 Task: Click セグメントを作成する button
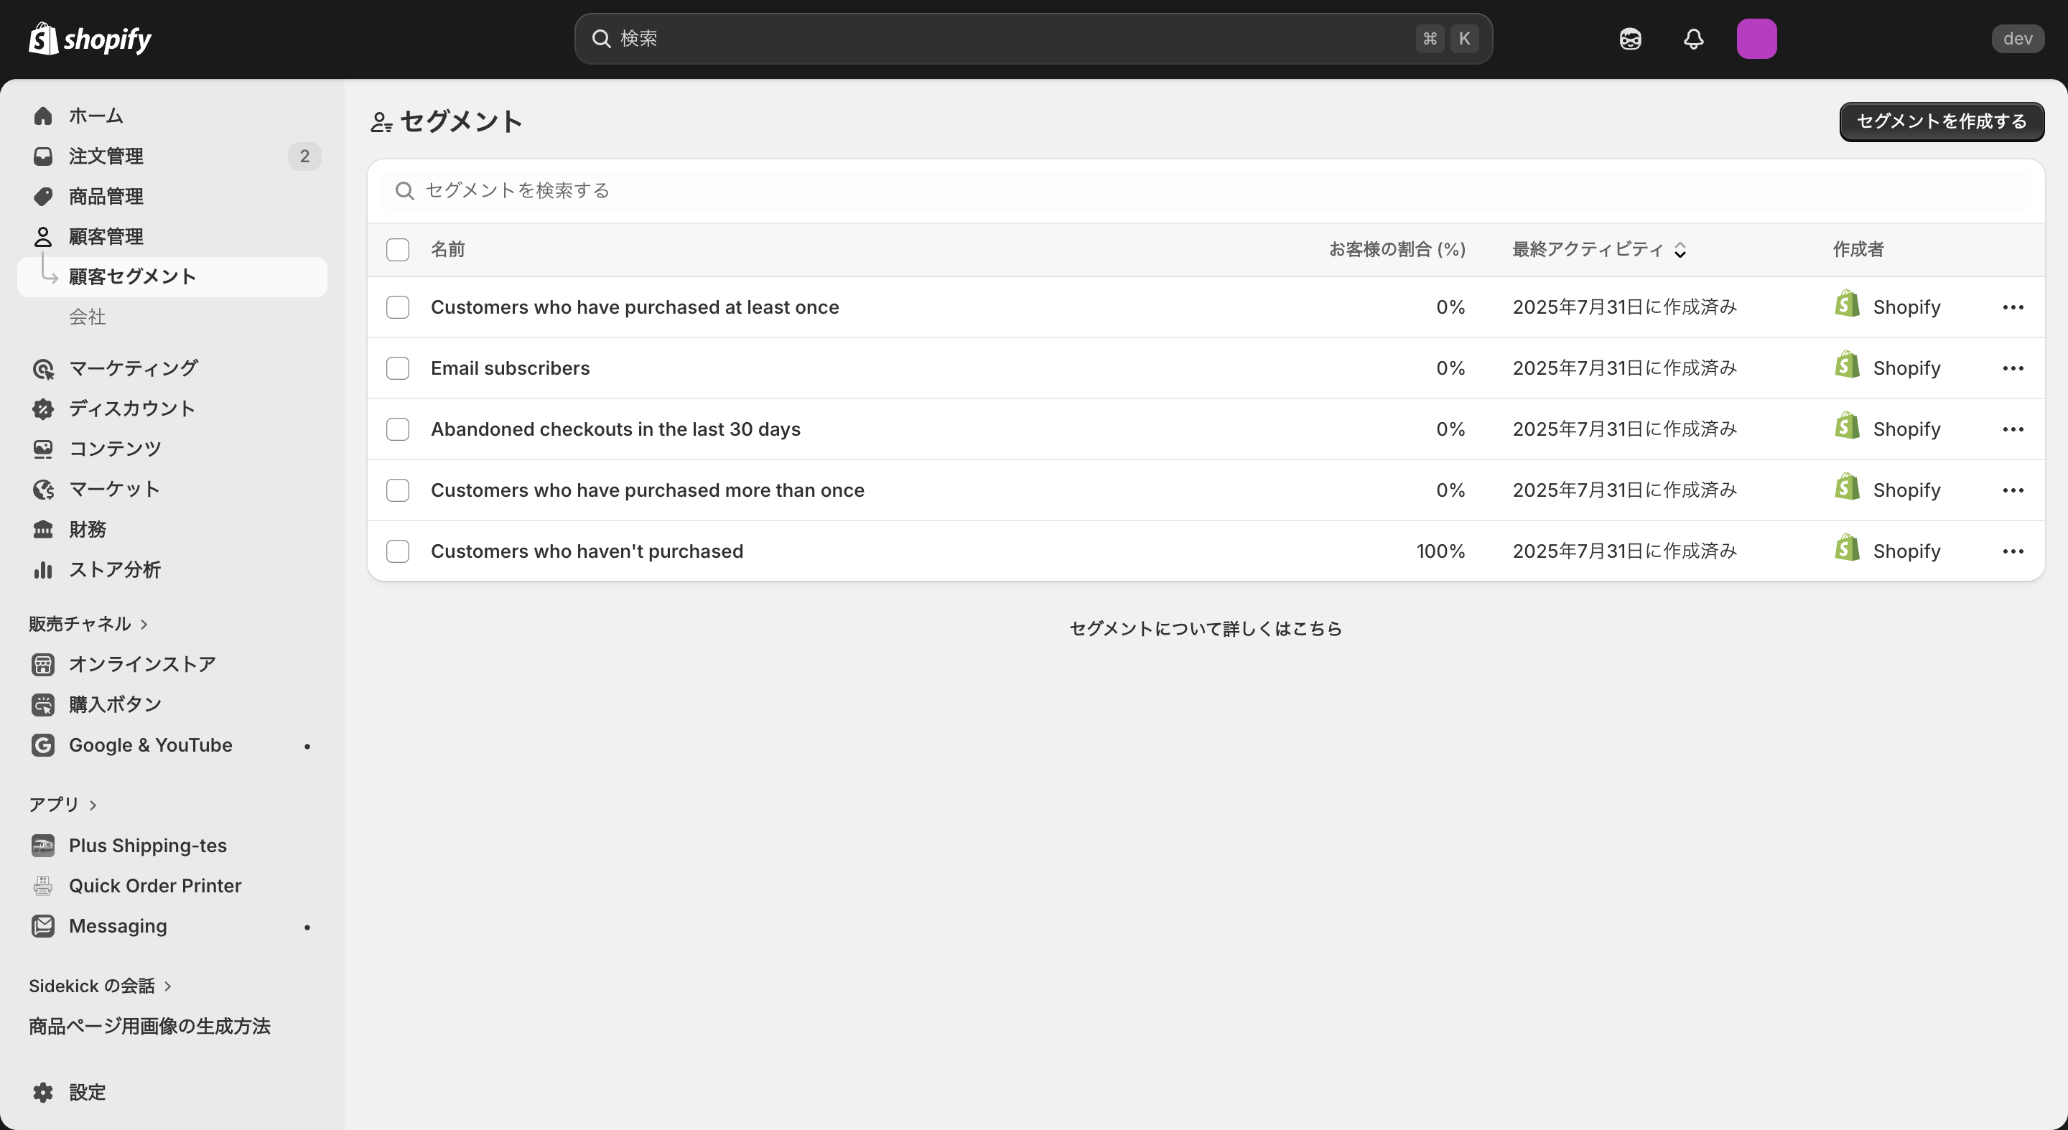tap(1942, 121)
